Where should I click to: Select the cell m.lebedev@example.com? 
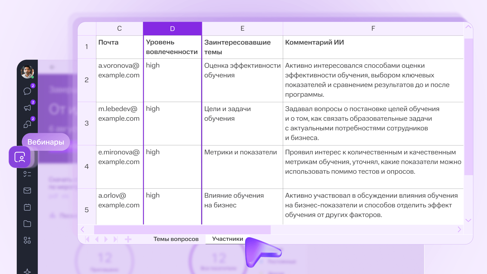[120, 124]
